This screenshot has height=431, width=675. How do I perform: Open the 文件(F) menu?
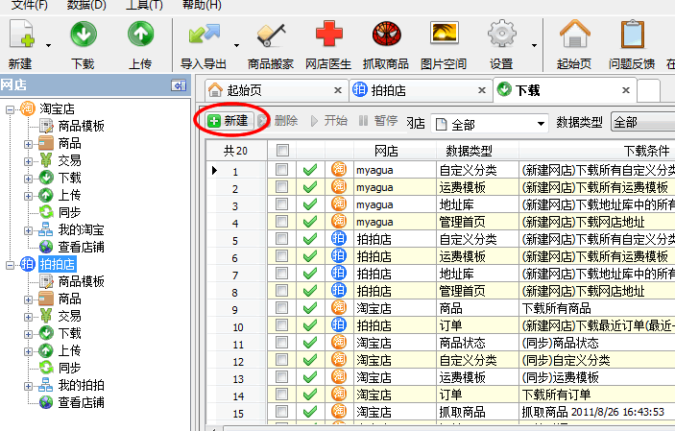tap(29, 5)
